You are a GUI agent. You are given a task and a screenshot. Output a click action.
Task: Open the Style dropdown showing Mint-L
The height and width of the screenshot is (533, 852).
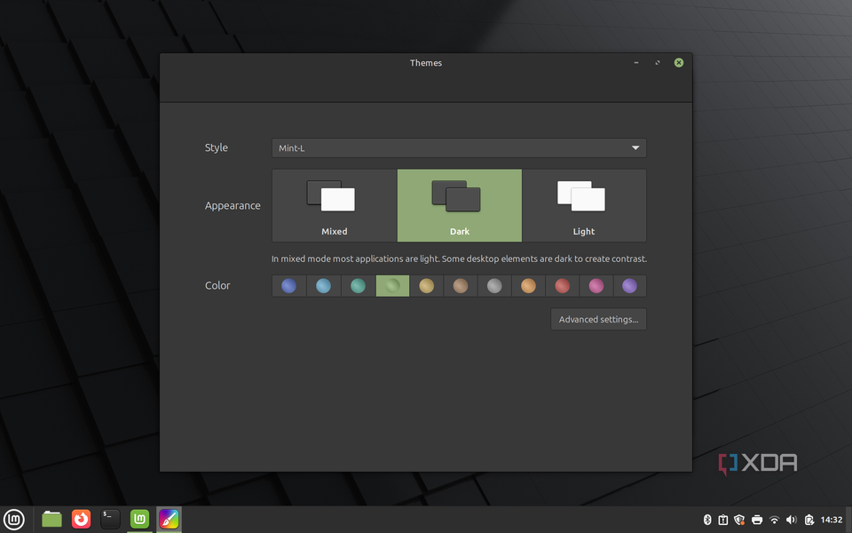[x=459, y=148]
